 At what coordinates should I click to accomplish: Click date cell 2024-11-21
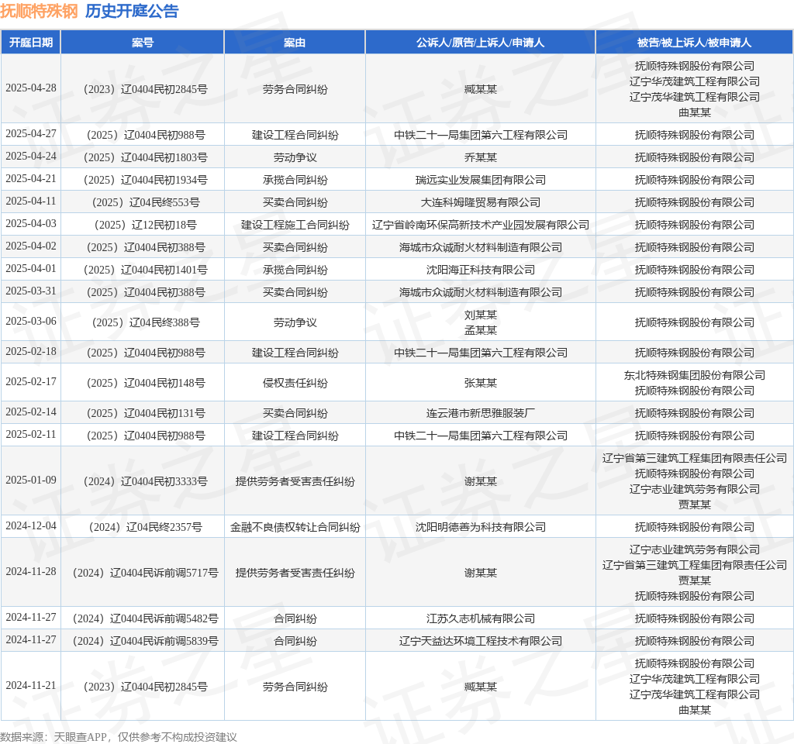31,685
